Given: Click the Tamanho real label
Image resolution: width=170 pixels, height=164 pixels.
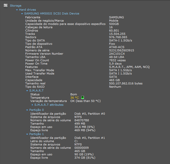Looking at the screenshot, I should tap(35, 83).
